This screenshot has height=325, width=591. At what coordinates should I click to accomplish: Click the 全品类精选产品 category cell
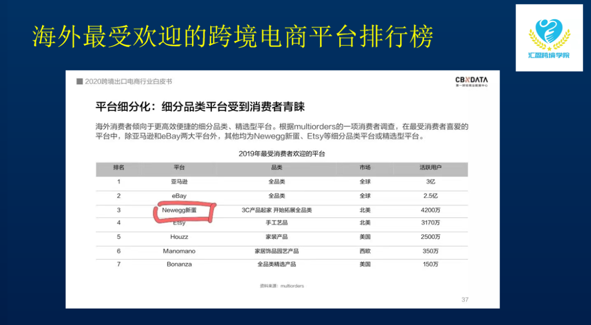277,264
